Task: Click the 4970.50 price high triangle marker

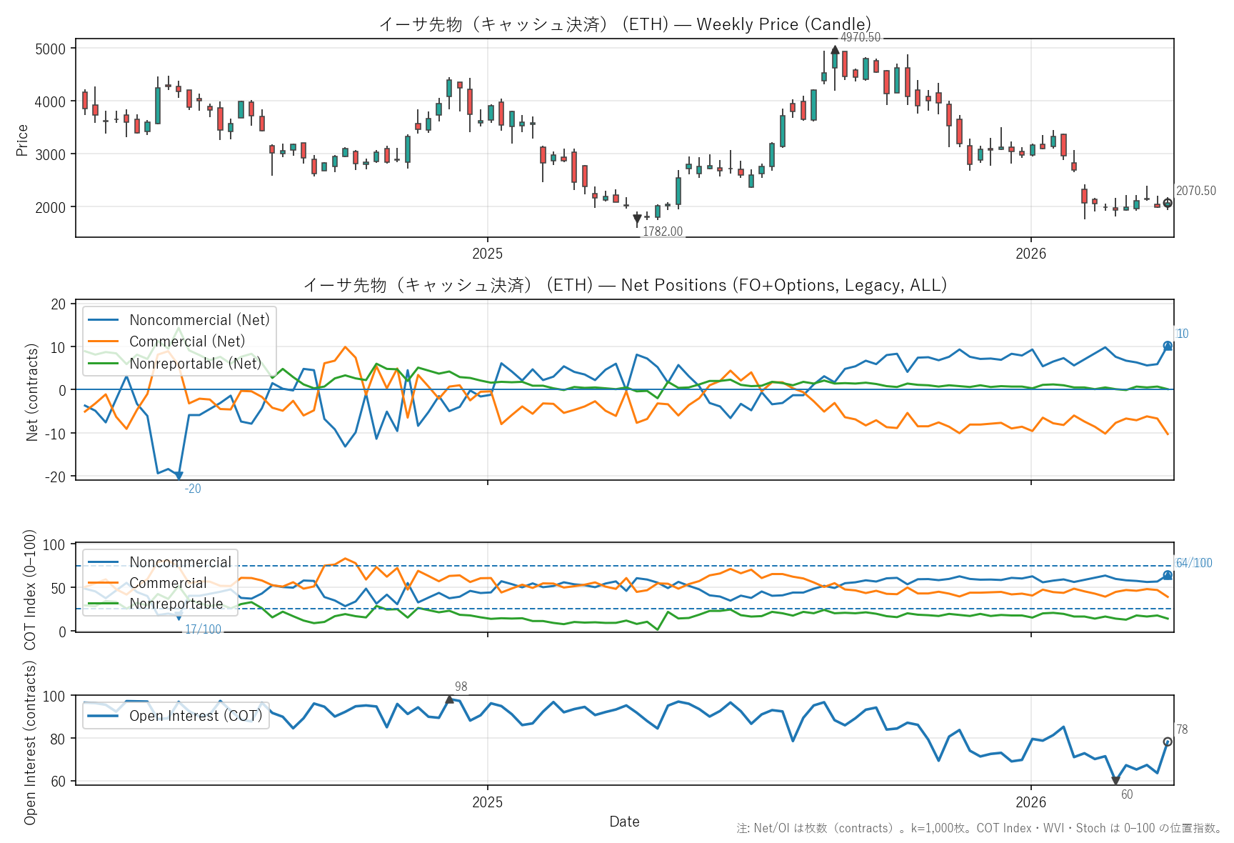Action: tap(835, 50)
